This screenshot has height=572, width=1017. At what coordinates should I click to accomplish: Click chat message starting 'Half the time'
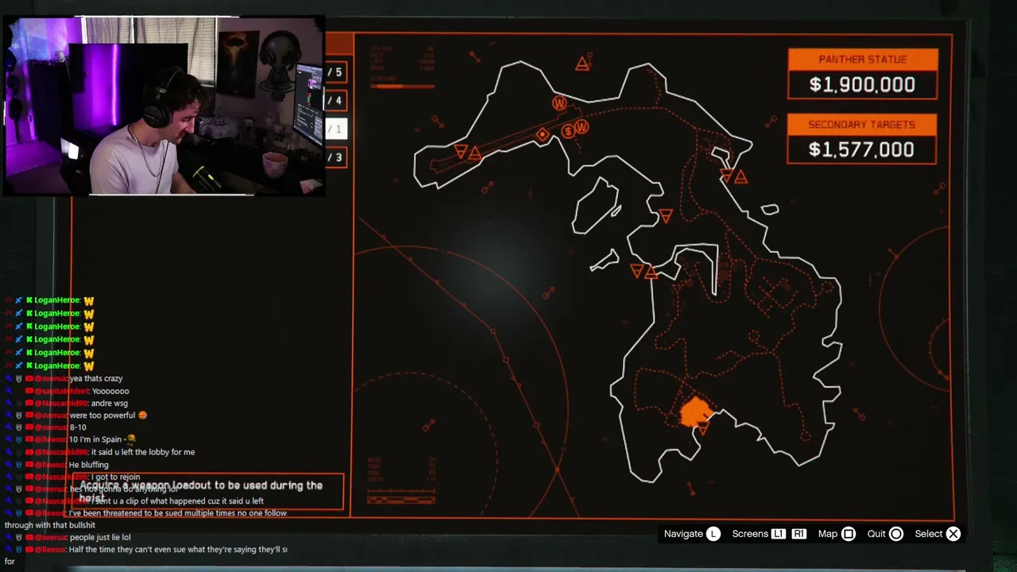tap(145, 555)
